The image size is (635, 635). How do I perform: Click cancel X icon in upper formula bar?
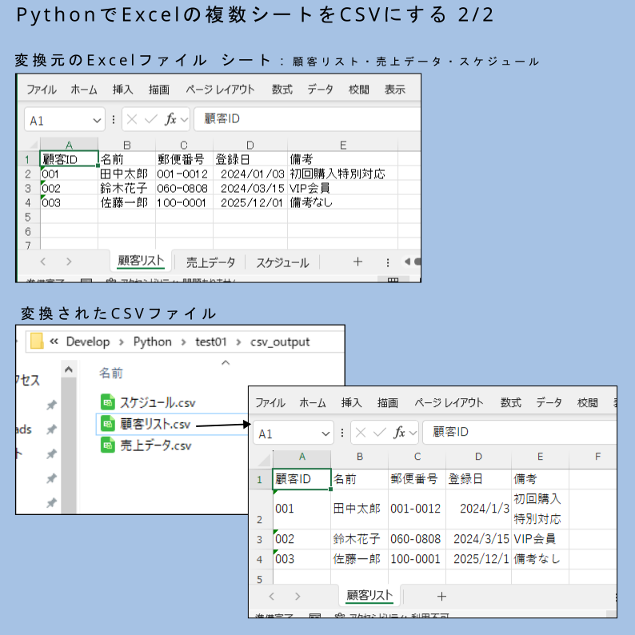132,119
